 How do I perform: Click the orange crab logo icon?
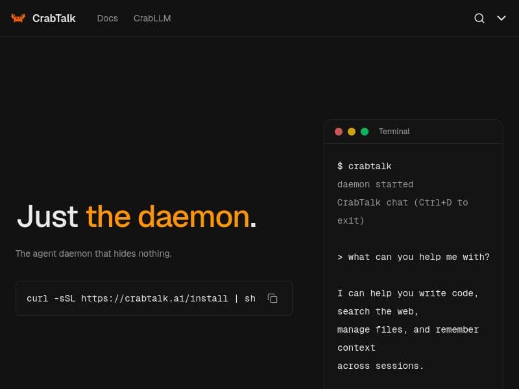tap(18, 18)
